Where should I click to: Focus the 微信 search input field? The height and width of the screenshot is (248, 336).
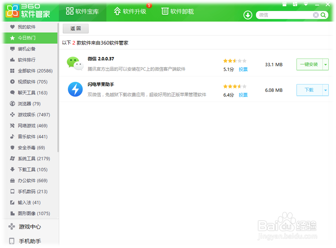tap(285, 15)
